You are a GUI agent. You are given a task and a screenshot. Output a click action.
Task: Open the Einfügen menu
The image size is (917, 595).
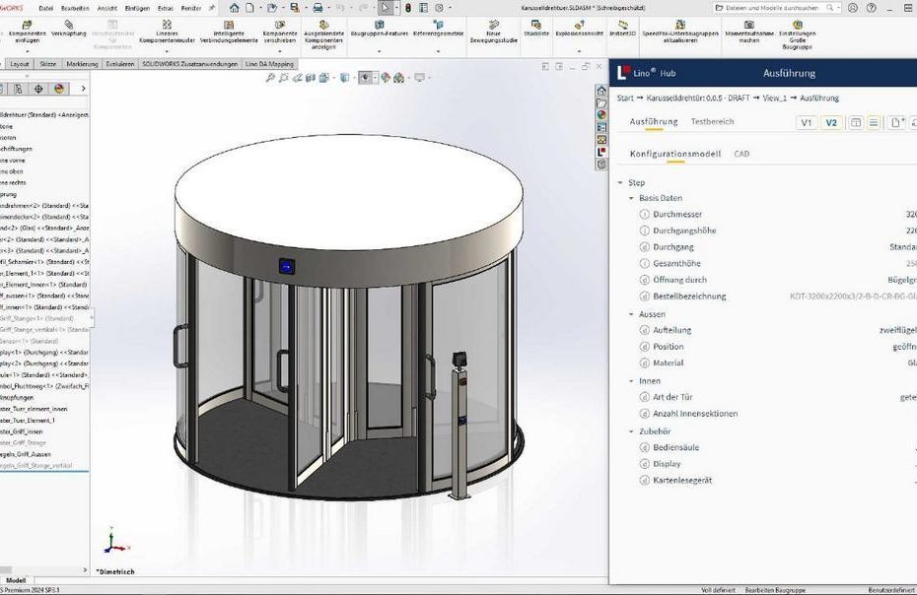136,7
